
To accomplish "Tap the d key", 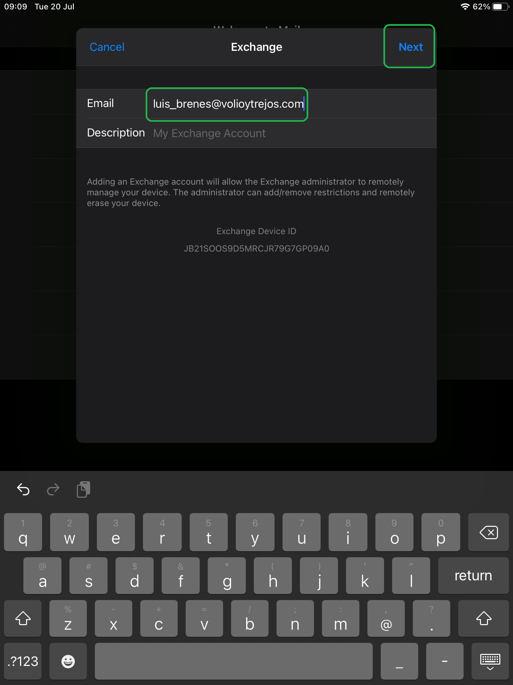I will coord(135,576).
